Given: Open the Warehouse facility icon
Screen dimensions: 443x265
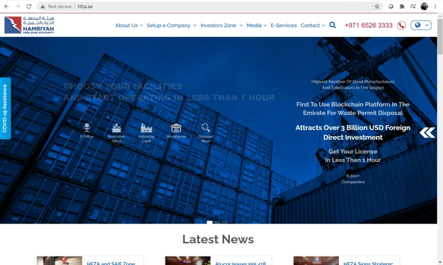Looking at the screenshot, I should point(176,128).
